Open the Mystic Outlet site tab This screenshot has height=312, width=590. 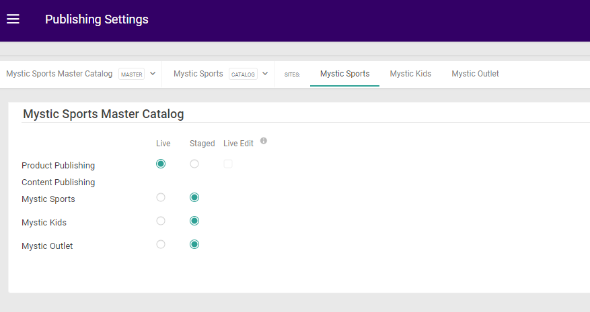[475, 74]
